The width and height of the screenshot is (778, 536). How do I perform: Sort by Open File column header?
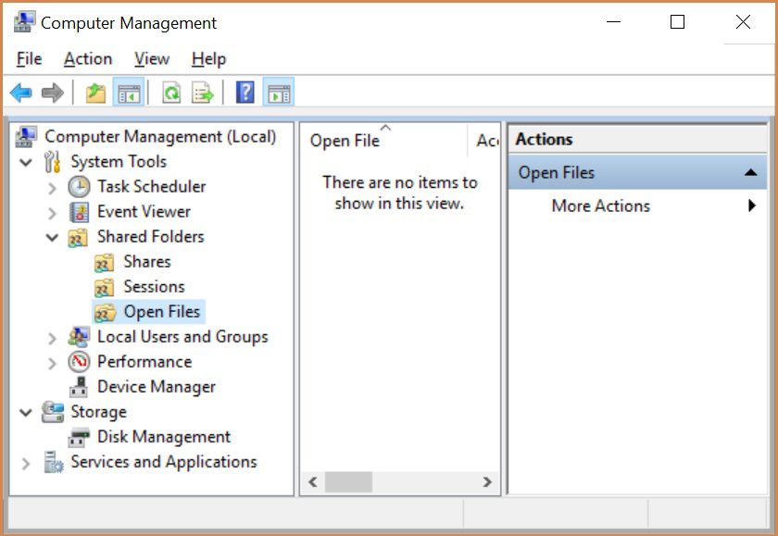(383, 141)
